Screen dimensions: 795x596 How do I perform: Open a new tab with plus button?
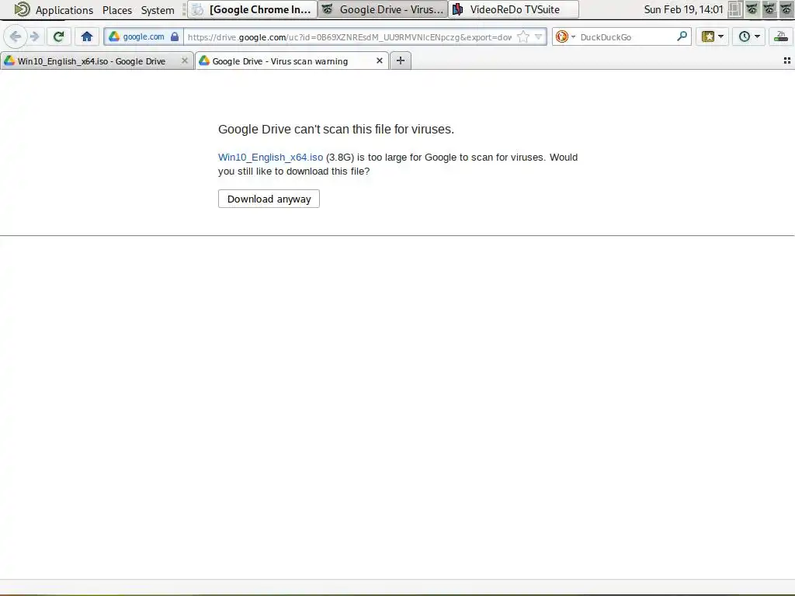(x=401, y=61)
